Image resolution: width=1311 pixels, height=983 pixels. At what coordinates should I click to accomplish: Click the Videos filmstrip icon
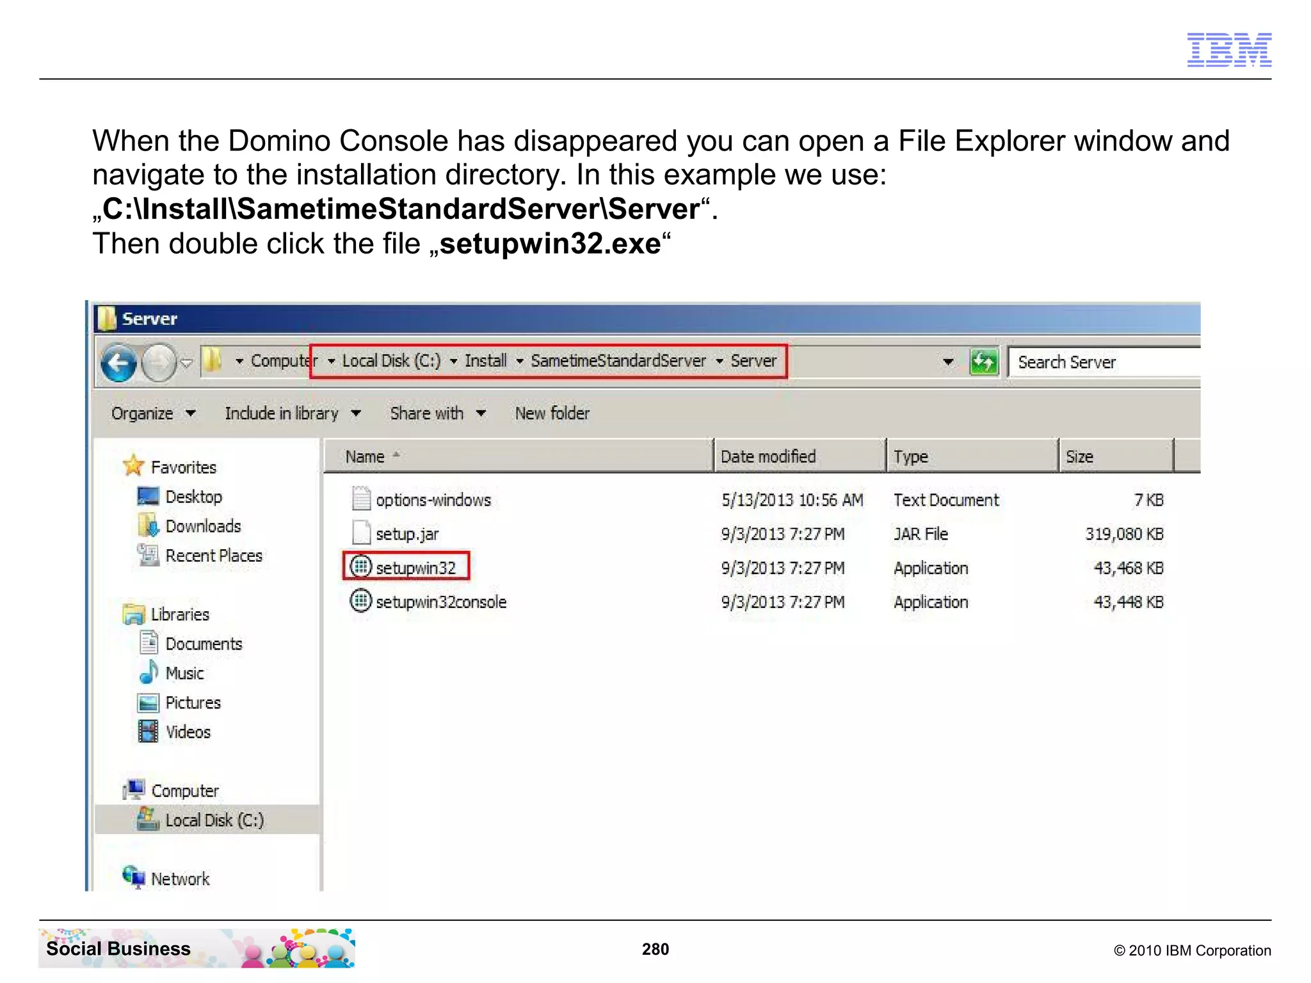point(149,731)
